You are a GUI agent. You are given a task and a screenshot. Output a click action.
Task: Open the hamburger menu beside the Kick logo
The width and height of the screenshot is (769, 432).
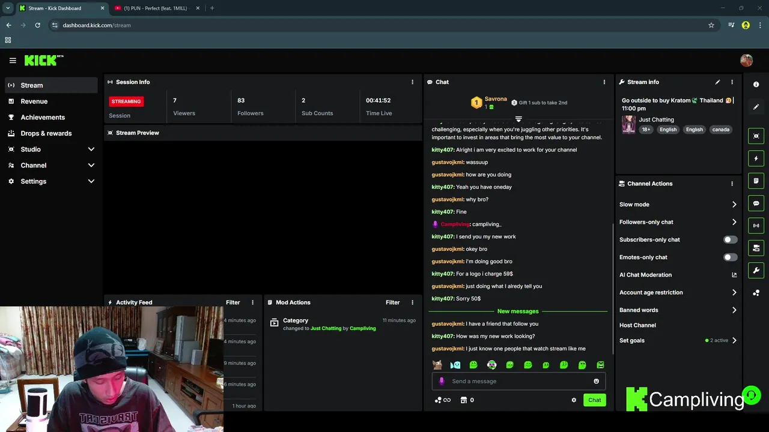13,61
